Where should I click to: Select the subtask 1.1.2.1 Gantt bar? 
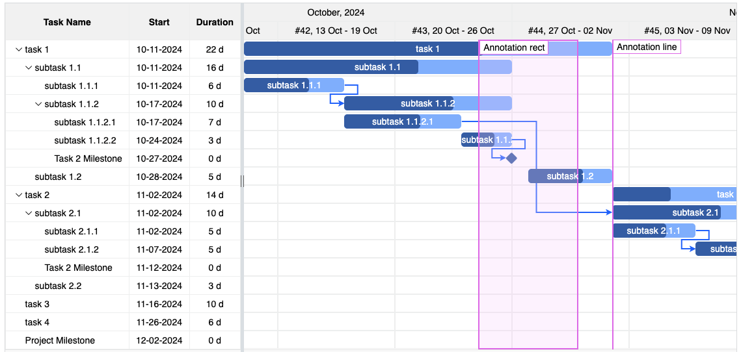coord(402,121)
